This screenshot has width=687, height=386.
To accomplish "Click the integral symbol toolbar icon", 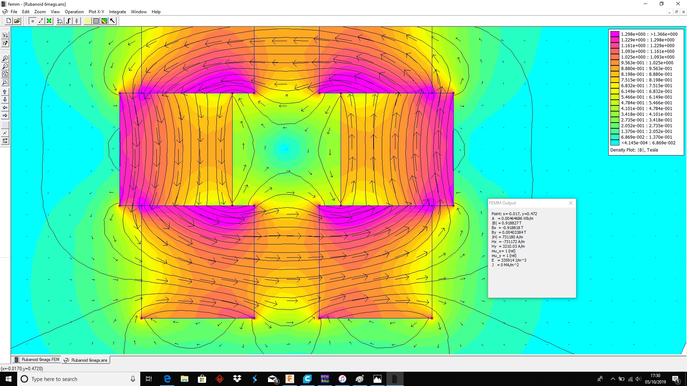I will [x=68, y=21].
